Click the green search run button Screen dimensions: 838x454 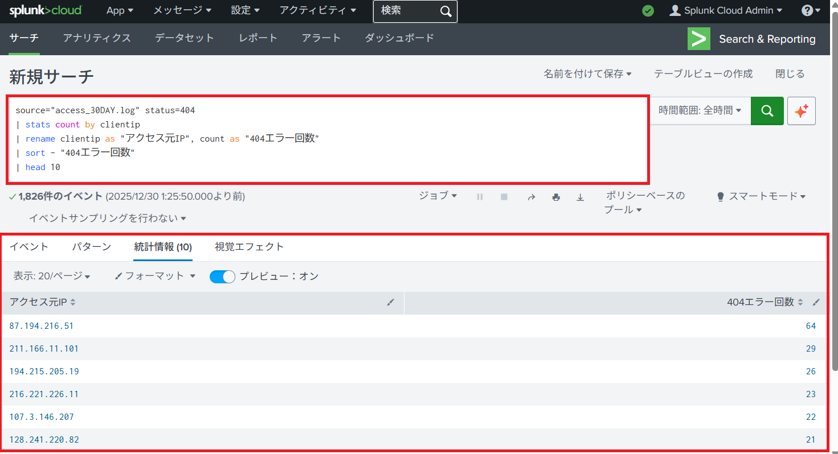(x=767, y=110)
